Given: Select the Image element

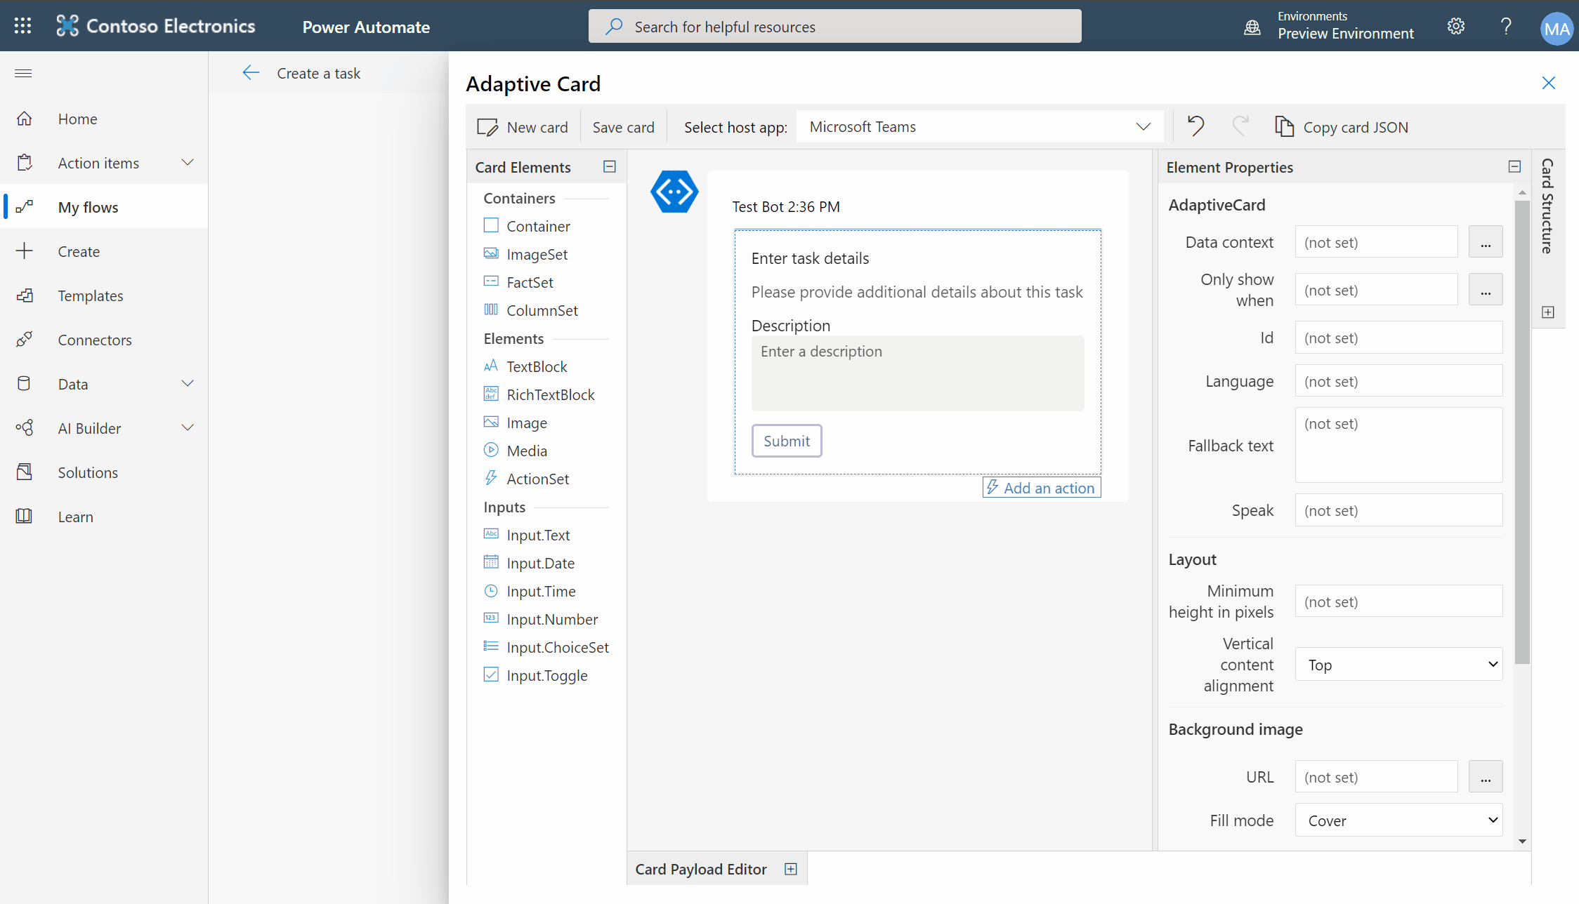Looking at the screenshot, I should click(x=515, y=423).
